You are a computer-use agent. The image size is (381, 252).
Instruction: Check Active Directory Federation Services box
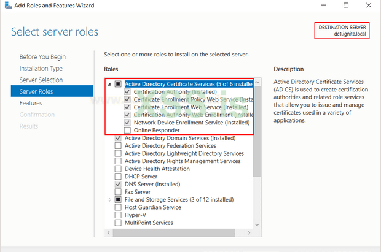point(118,146)
